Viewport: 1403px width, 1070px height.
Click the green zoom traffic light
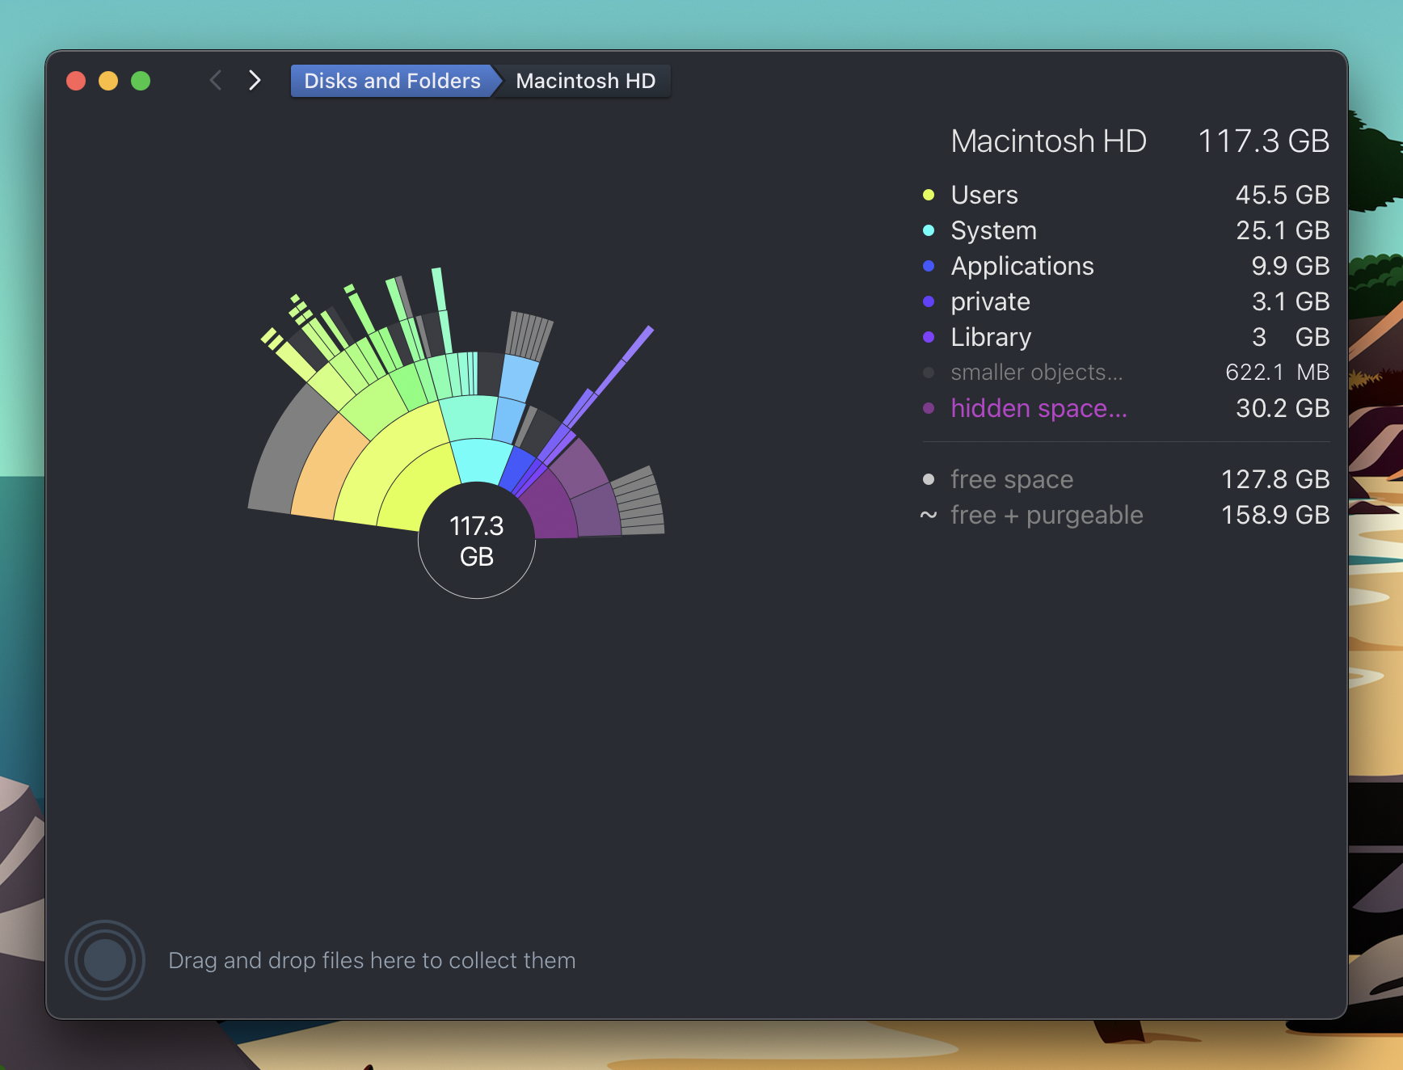[141, 80]
